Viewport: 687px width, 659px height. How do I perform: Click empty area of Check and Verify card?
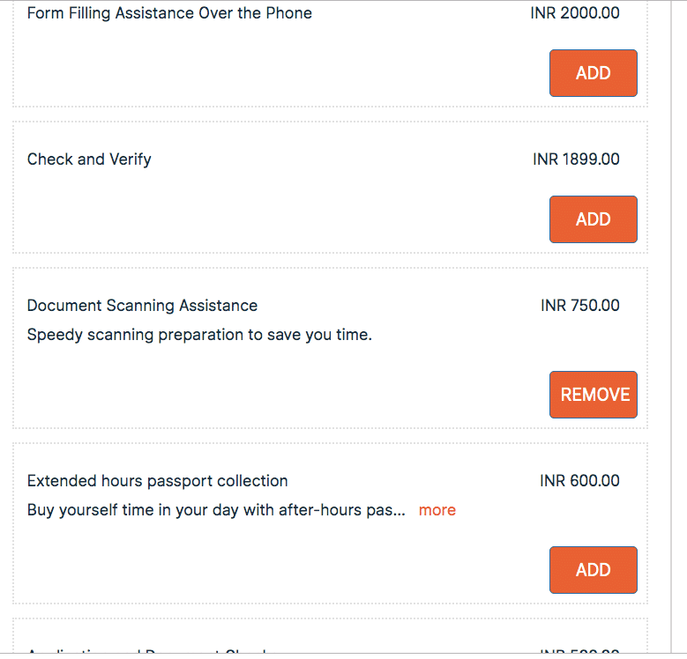[265, 216]
